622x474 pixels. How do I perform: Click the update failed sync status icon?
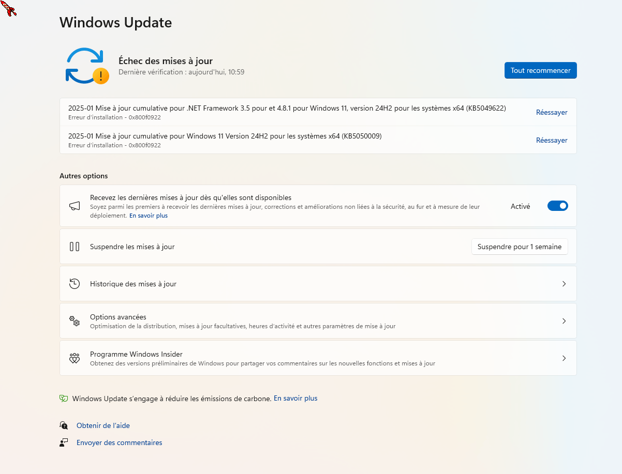coord(87,66)
